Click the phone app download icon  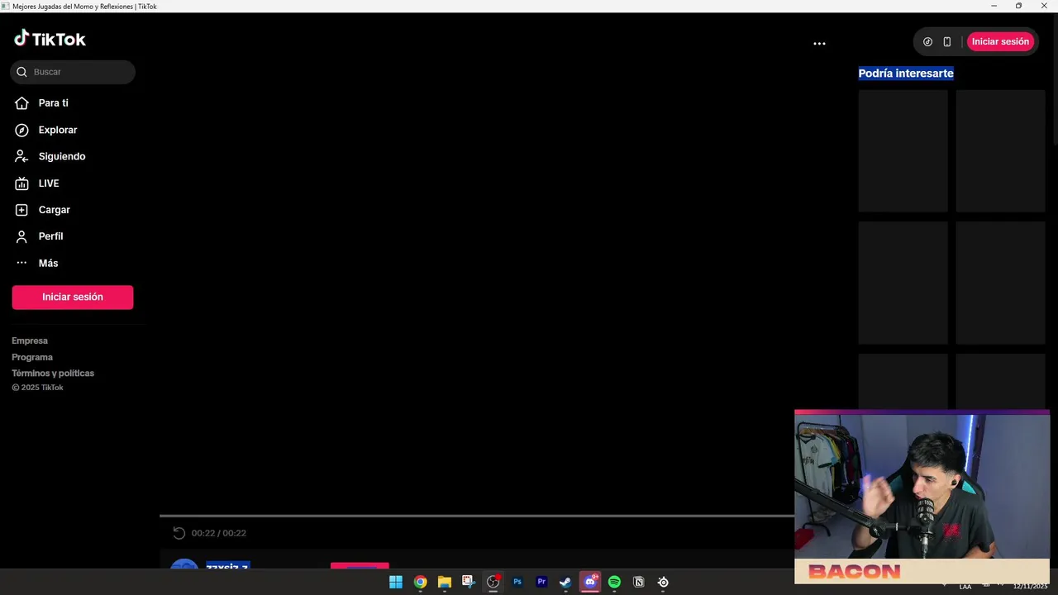pyautogui.click(x=947, y=41)
